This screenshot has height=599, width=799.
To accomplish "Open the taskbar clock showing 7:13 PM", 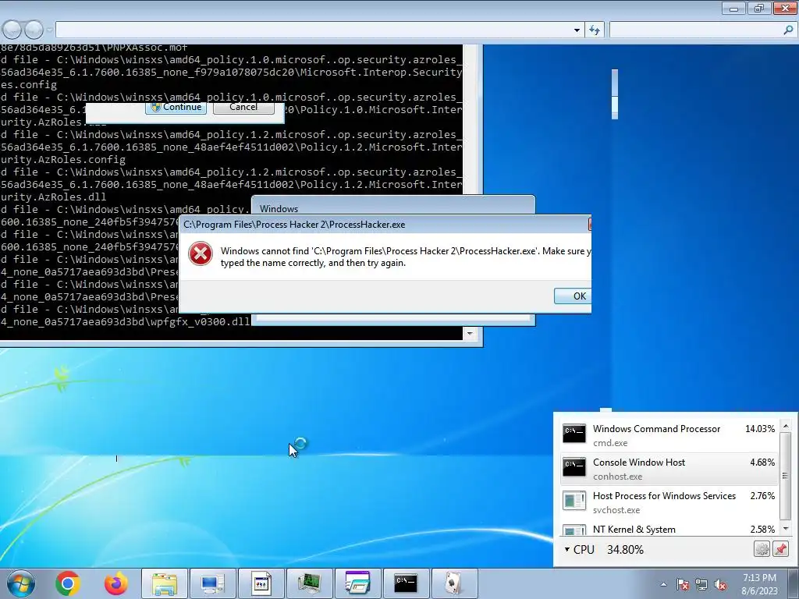I will 759,584.
